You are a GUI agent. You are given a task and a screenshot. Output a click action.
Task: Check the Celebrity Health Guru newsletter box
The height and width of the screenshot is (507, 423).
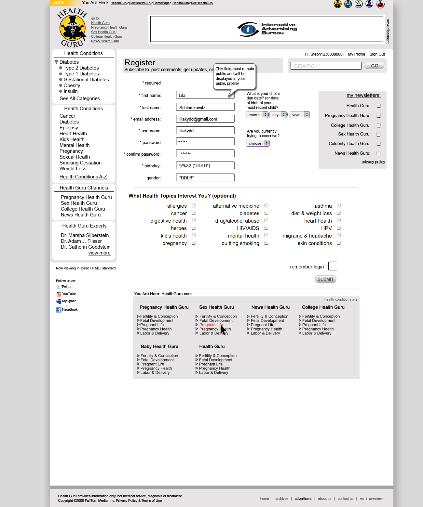379,144
